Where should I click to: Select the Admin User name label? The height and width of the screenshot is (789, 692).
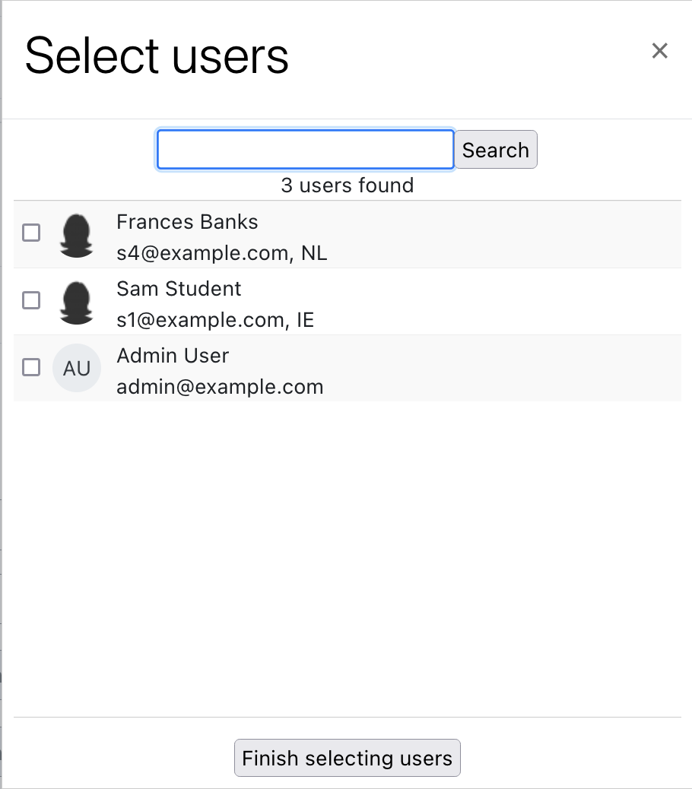(173, 356)
